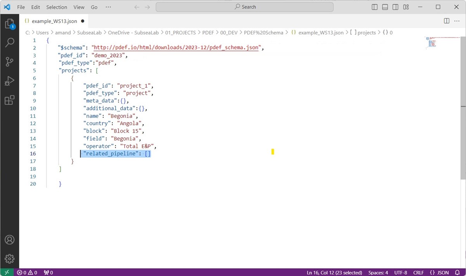Select the example_WS13.json editor tab
The image size is (466, 276).
pos(54,21)
